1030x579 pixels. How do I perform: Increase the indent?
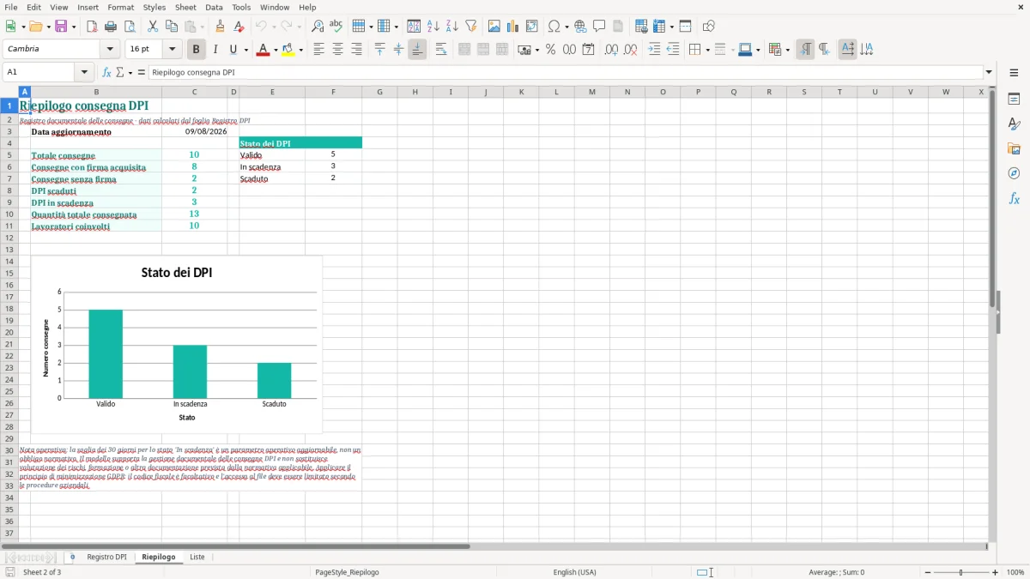pyautogui.click(x=654, y=50)
